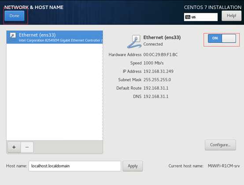The image size is (244, 185).
Task: Open the Configure... dialog
Action: click(x=220, y=145)
